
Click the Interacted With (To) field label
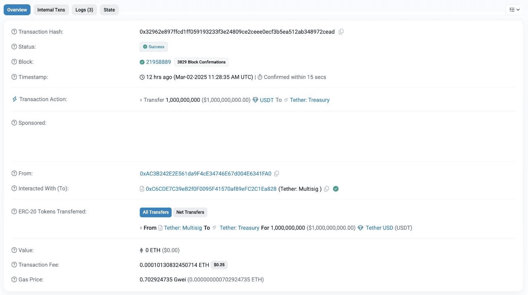tap(43, 188)
